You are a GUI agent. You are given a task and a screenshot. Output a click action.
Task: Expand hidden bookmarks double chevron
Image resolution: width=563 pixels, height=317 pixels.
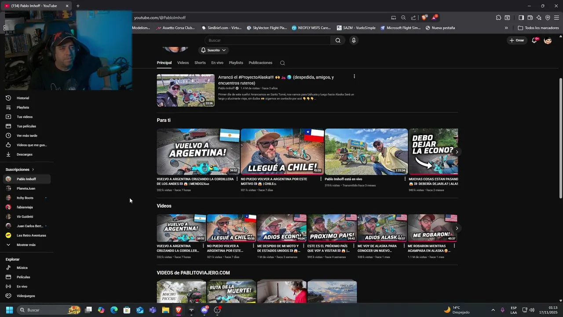pyautogui.click(x=506, y=28)
